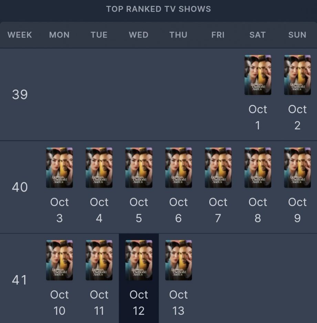This screenshot has height=323, width=317.
Task: Open the Oct 1 show poster
Action: 257,75
